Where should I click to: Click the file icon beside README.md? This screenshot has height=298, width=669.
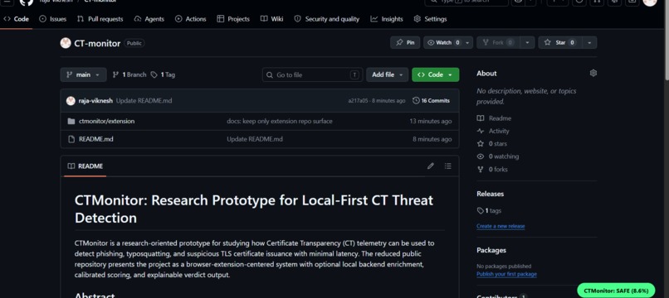[71, 139]
